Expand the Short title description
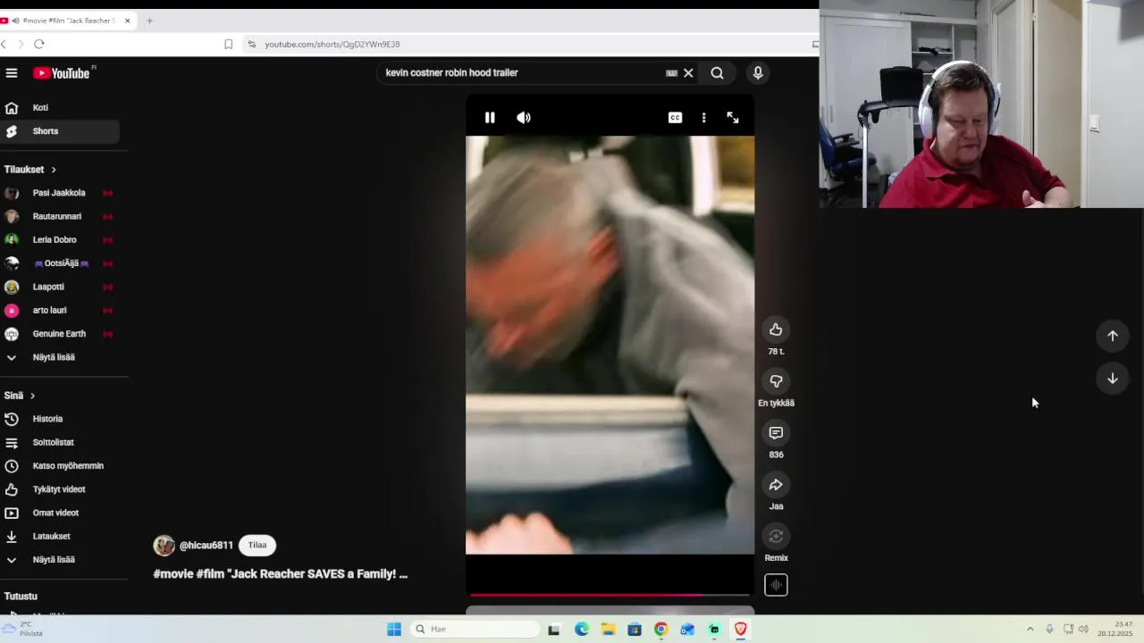The width and height of the screenshot is (1144, 643). 281,574
